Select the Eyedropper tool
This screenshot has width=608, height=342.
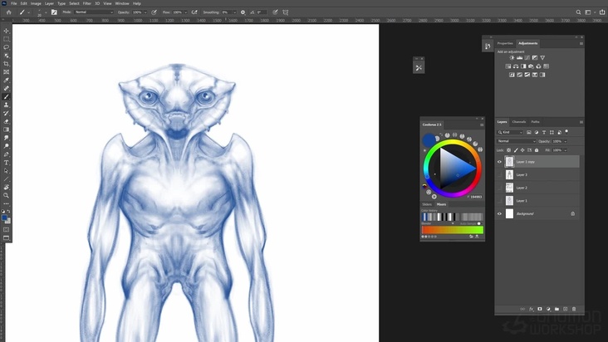tap(6, 81)
